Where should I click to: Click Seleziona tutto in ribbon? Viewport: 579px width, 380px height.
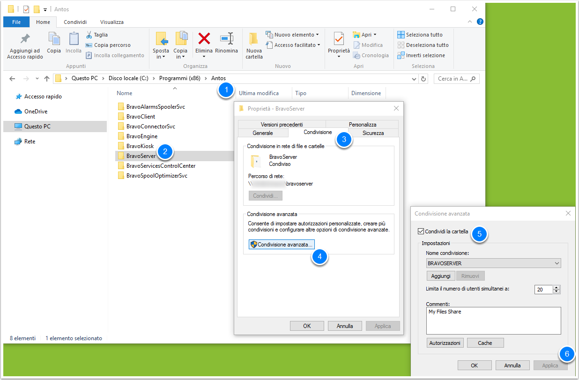420,35
